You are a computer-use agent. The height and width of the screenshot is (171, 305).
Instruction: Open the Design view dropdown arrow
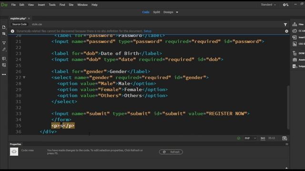(177, 12)
